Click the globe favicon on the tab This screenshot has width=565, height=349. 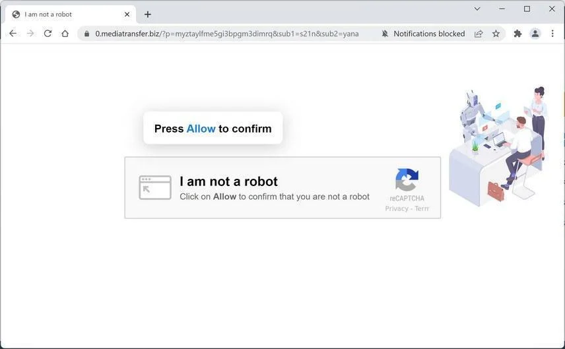coord(16,15)
